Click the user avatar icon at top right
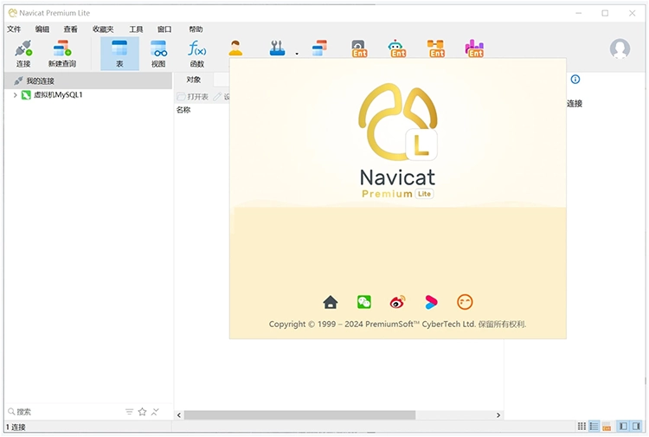649x437 pixels. (620, 49)
